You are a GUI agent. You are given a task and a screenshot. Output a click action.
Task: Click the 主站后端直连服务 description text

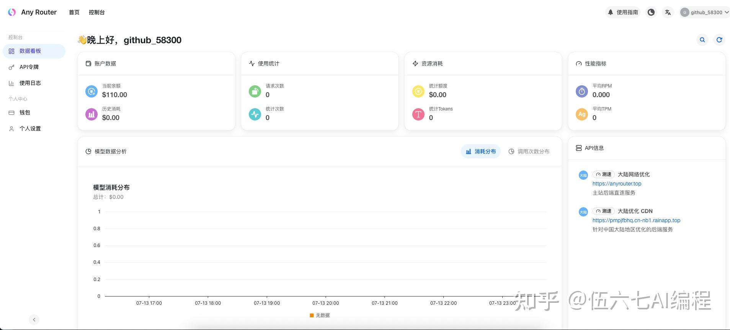[x=614, y=193]
